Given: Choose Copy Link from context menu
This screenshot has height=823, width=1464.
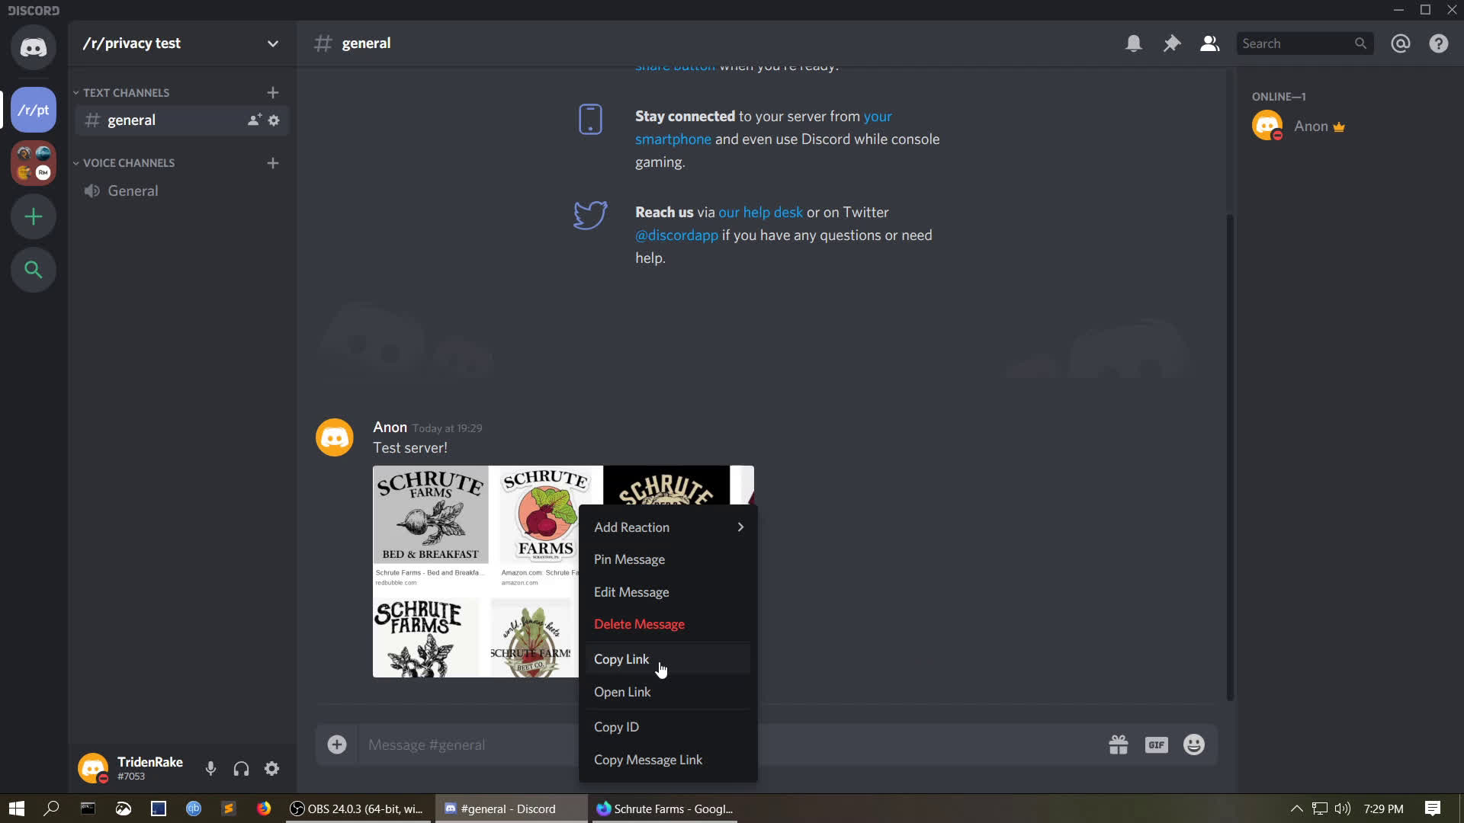Looking at the screenshot, I should pyautogui.click(x=621, y=659).
